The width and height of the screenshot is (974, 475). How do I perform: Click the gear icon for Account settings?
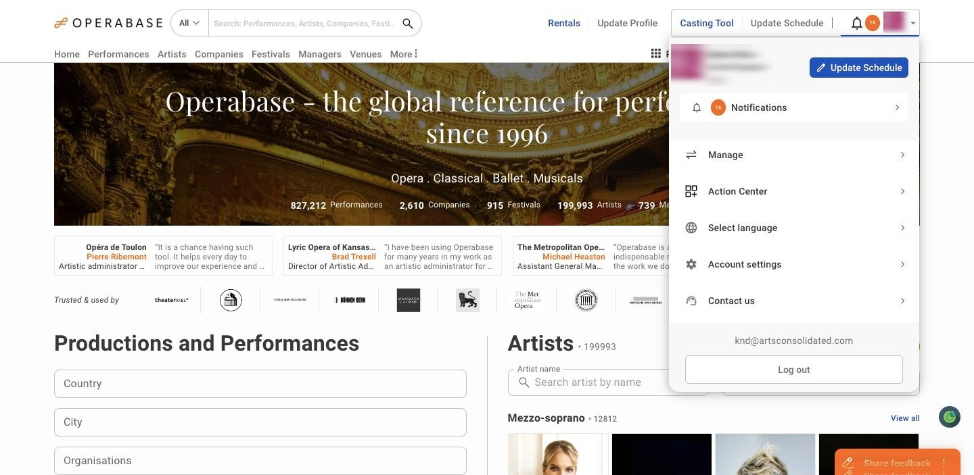point(691,264)
